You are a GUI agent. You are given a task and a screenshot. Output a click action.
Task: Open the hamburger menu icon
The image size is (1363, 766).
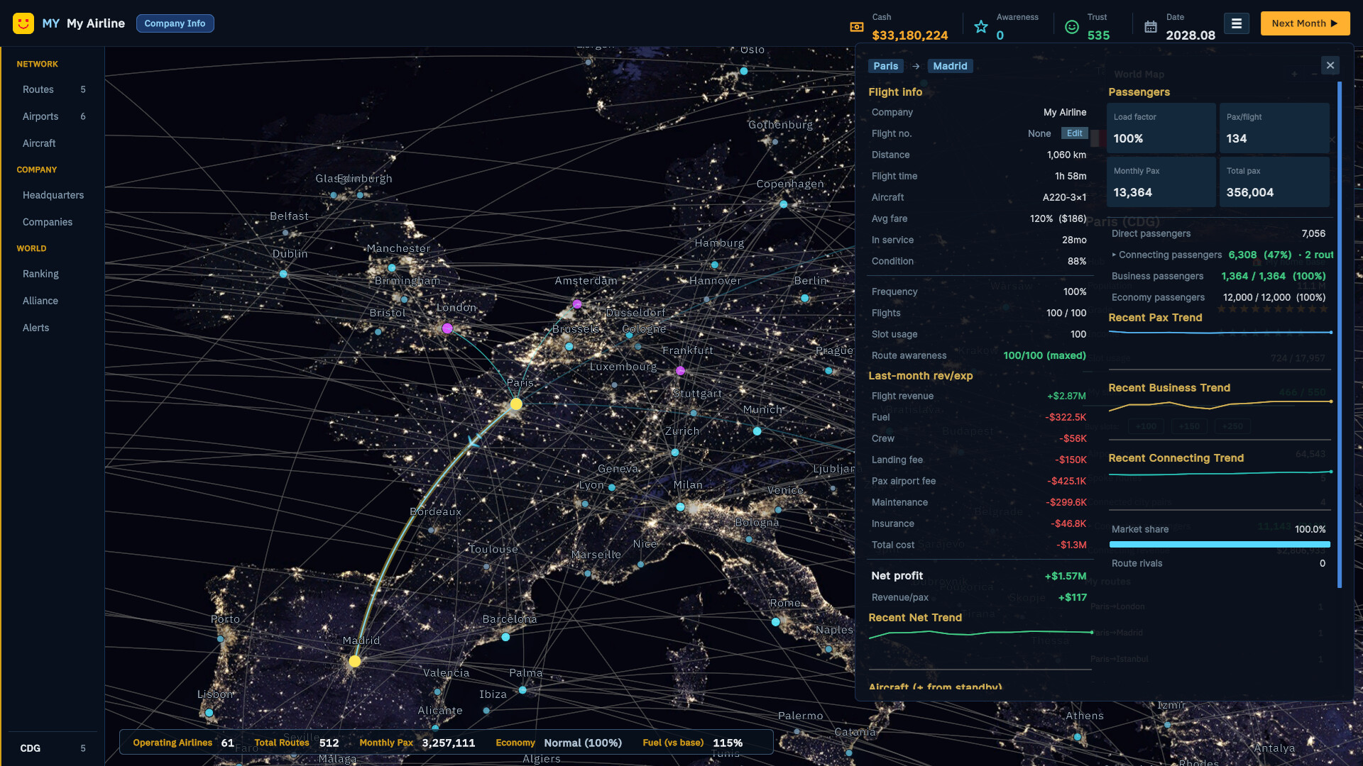point(1236,23)
